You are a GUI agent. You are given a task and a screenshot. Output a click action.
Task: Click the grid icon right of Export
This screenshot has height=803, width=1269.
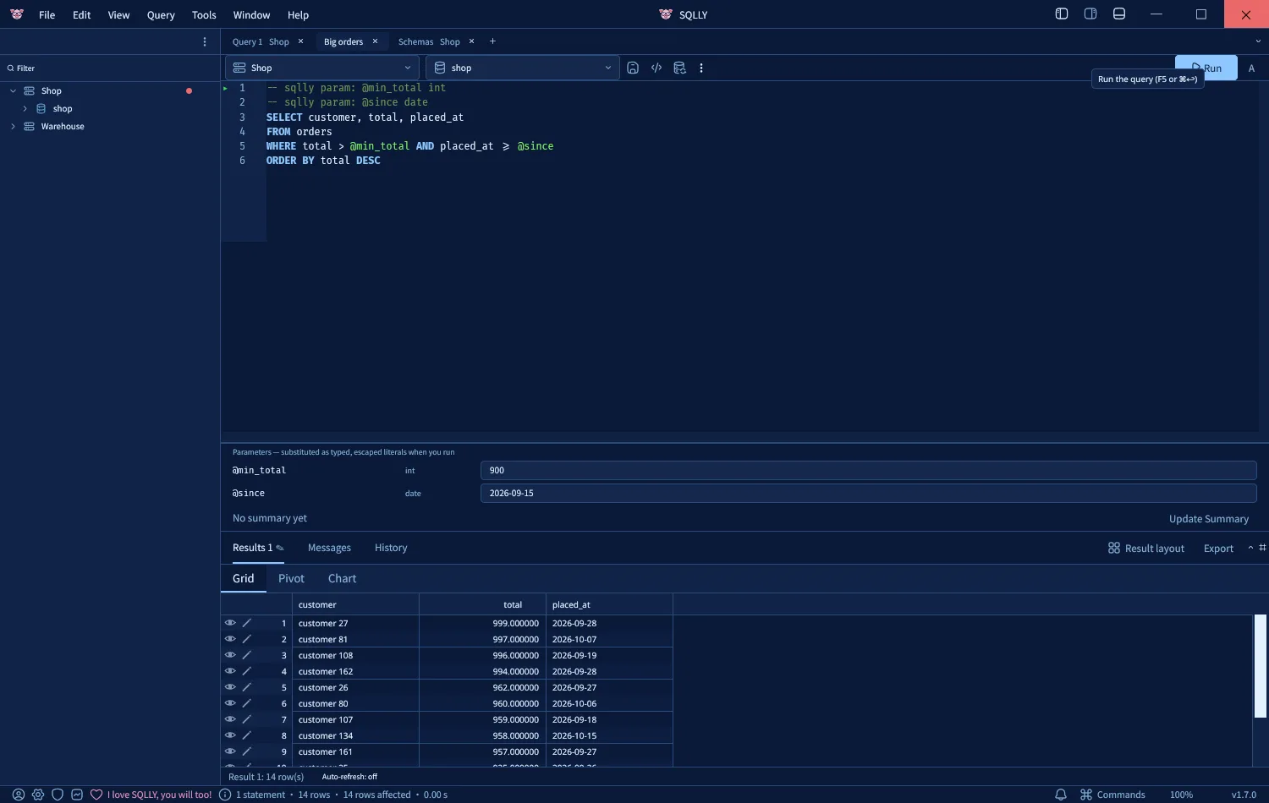(x=1262, y=548)
